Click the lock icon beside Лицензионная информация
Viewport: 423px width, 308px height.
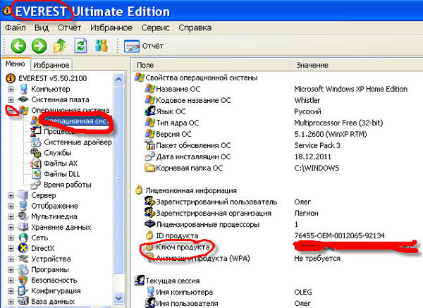click(x=139, y=190)
